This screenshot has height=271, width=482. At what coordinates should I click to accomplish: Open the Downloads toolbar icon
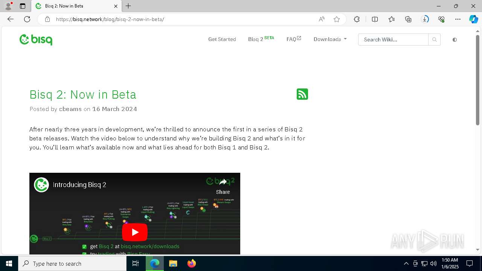point(425,19)
